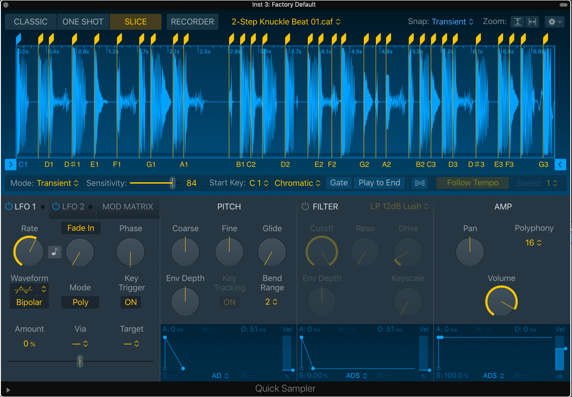572x397 pixels.
Task: Click the vertical zoom fit icon
Action: coord(518,22)
